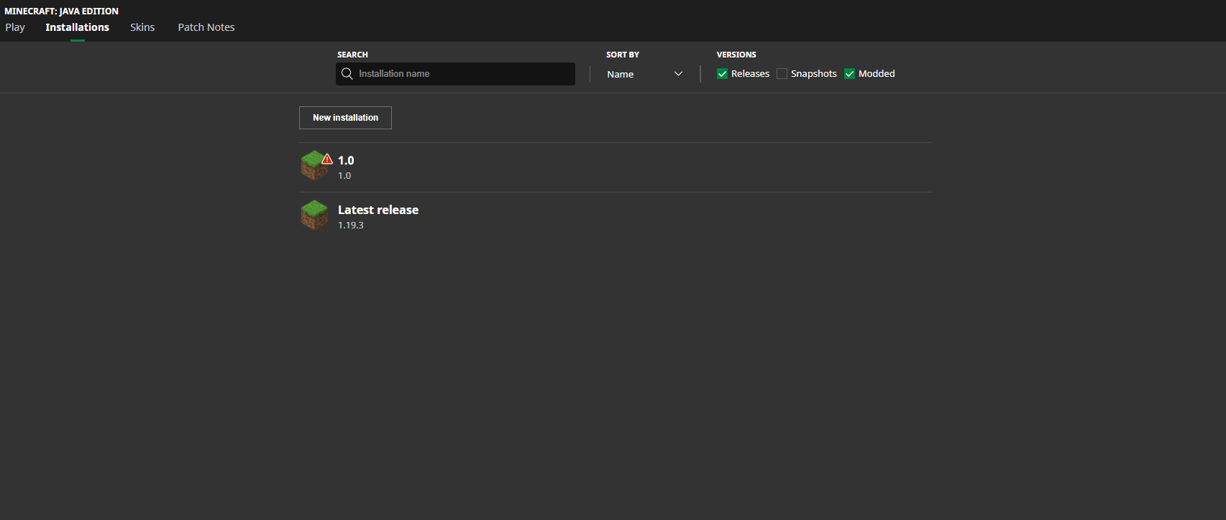
Task: Open the Skins tab
Action: [142, 27]
